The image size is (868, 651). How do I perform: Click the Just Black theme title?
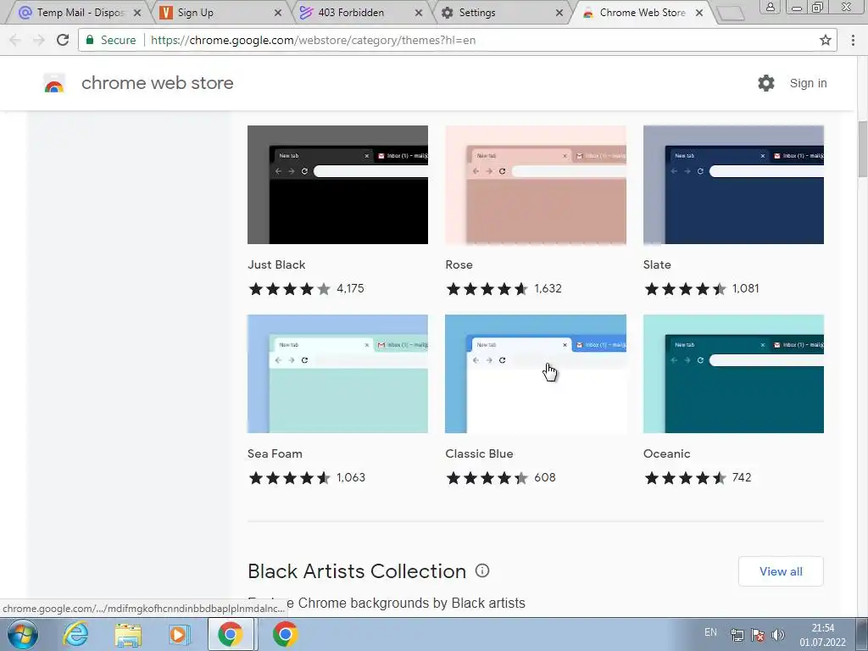point(276,264)
